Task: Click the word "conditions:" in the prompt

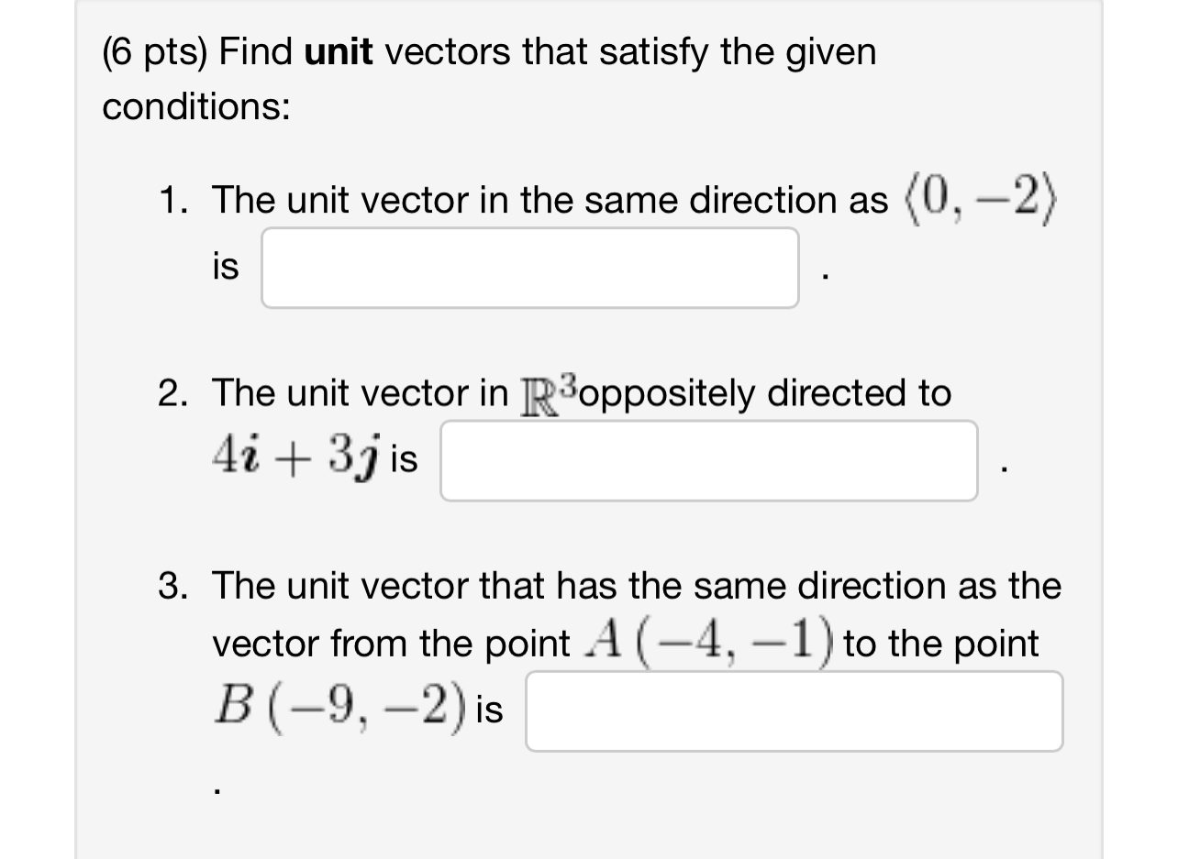Action: click(196, 107)
